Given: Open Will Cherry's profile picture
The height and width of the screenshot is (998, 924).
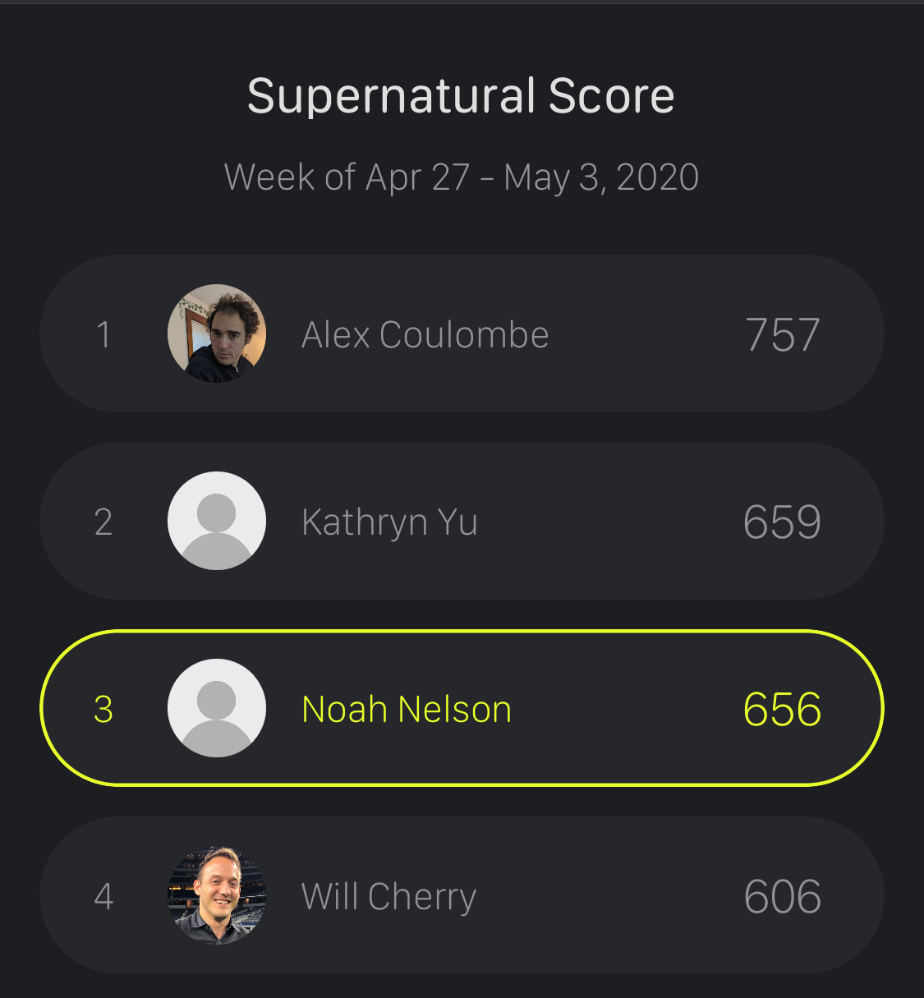Looking at the screenshot, I should pyautogui.click(x=217, y=895).
